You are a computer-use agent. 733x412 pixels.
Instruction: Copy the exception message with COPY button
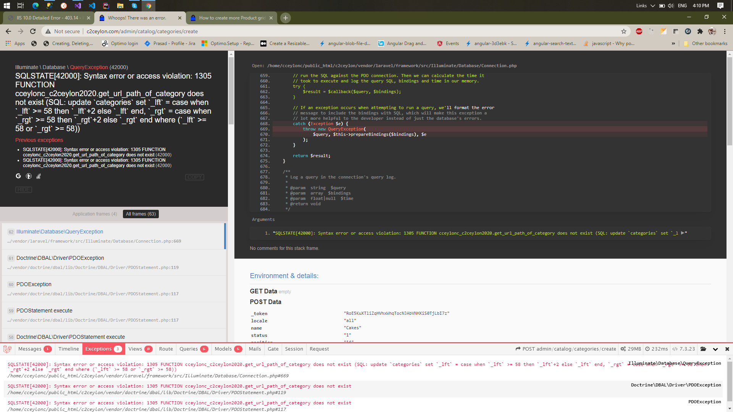click(195, 177)
